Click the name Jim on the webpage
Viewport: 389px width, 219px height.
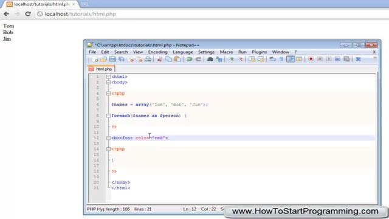[x=7, y=39]
